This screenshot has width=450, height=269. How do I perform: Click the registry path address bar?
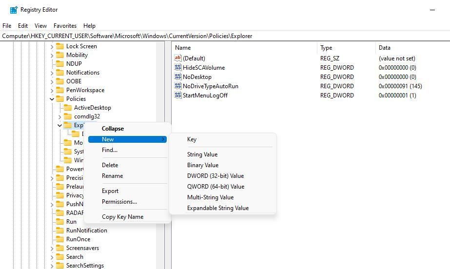(x=225, y=36)
